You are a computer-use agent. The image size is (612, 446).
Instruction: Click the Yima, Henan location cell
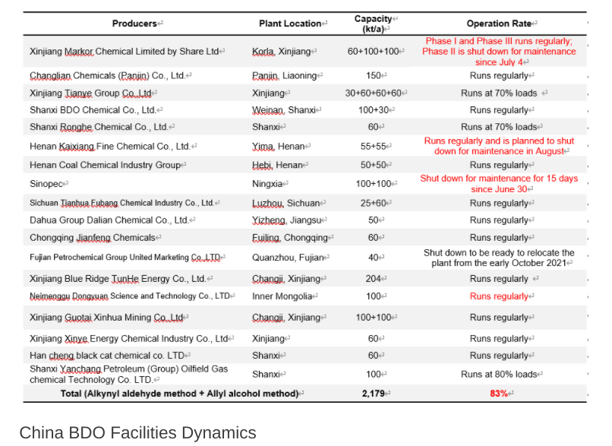[x=279, y=147]
